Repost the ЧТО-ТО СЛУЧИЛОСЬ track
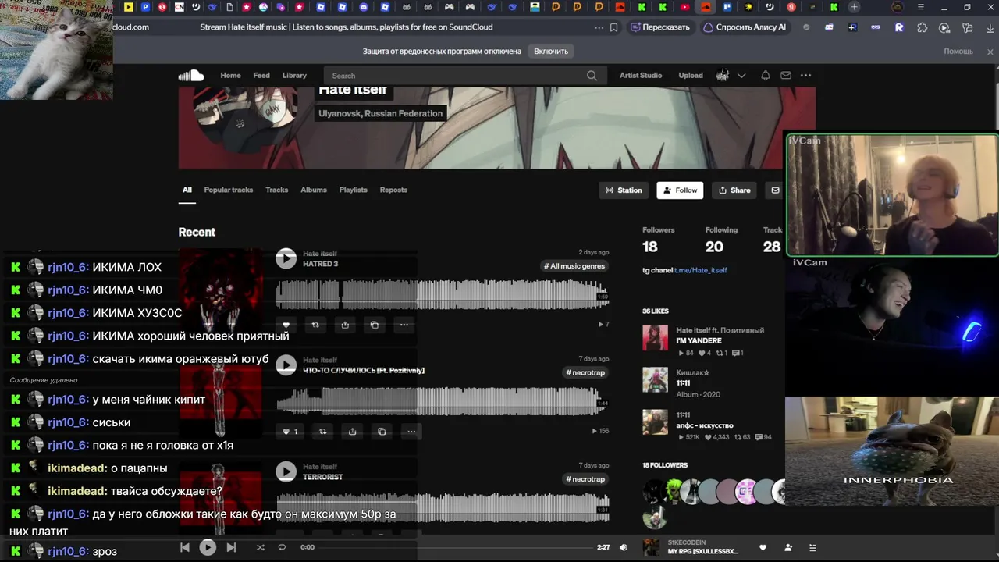 [x=322, y=432]
